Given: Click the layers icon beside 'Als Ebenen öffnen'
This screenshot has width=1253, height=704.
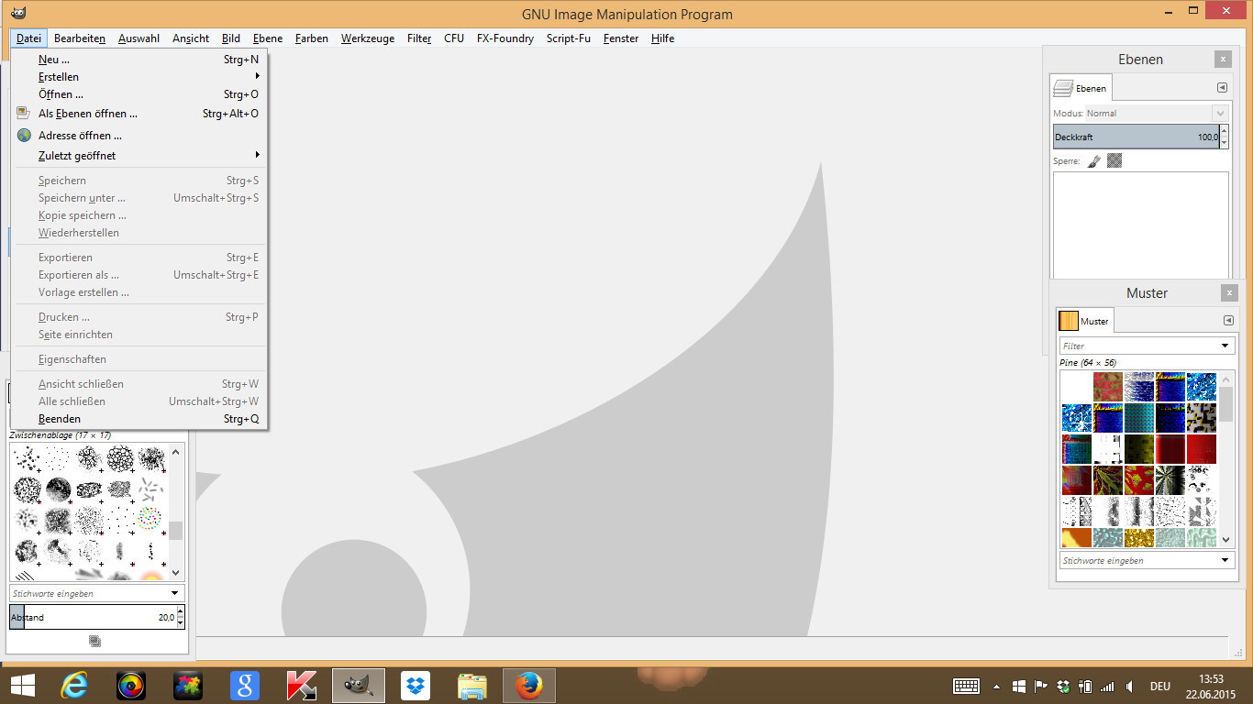Looking at the screenshot, I should 24,114.
